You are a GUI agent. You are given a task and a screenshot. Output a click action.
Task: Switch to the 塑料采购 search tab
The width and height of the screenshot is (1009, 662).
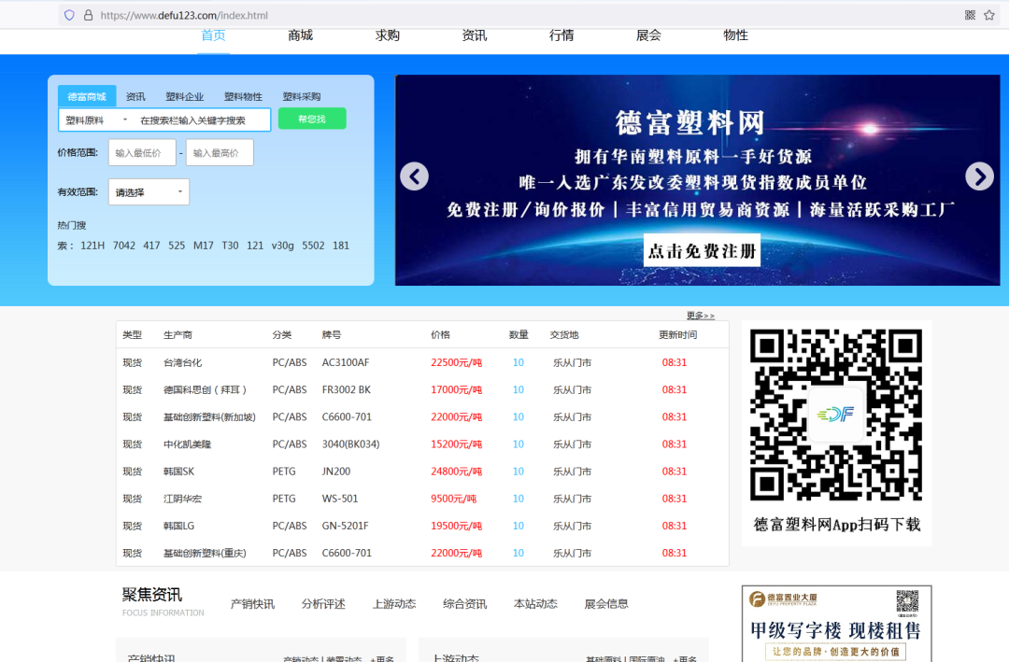(304, 95)
